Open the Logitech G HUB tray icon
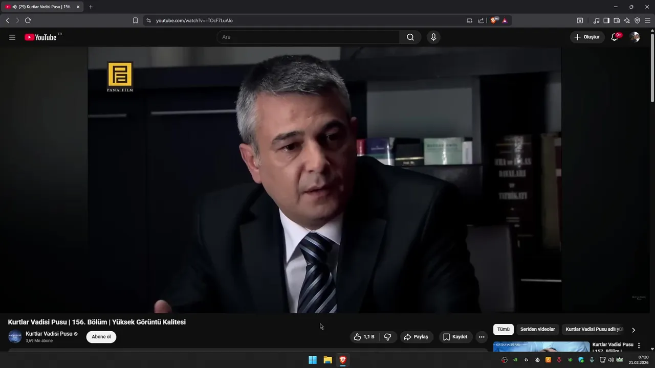Image resolution: width=655 pixels, height=368 pixels. click(526, 360)
